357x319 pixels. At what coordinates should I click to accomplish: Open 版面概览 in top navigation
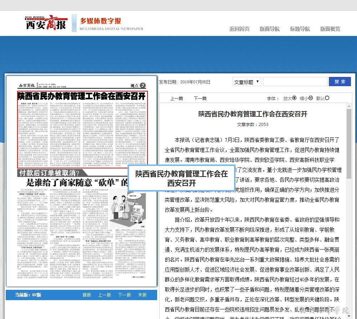330,29
